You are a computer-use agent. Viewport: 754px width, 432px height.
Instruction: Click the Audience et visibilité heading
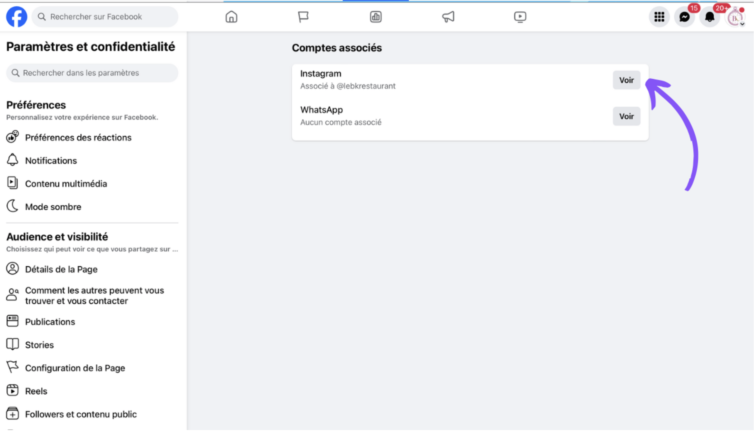57,237
